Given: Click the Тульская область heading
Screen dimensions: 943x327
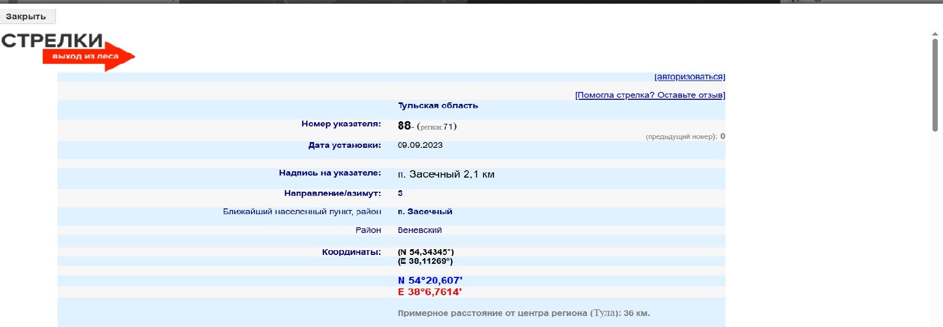Looking at the screenshot, I should [438, 106].
